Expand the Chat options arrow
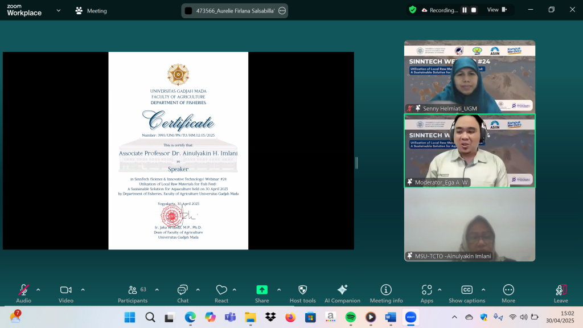Screen dimensions: 583x328 pos(198,290)
